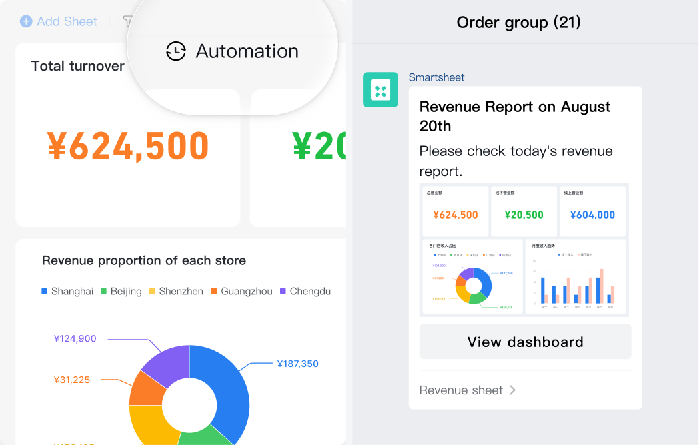The height and width of the screenshot is (445, 699).
Task: Click the orange Guangzhou donut segment
Action: (143, 388)
